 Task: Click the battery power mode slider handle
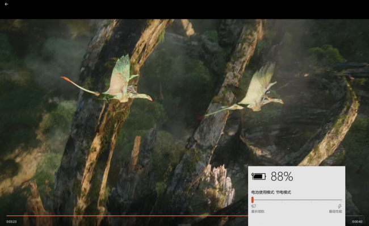click(253, 200)
